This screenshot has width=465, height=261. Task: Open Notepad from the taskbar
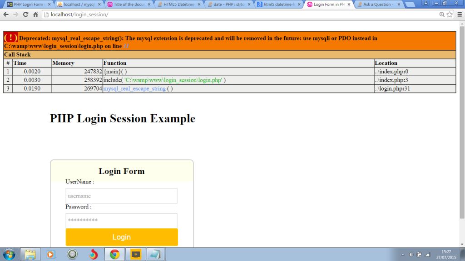[156, 254]
